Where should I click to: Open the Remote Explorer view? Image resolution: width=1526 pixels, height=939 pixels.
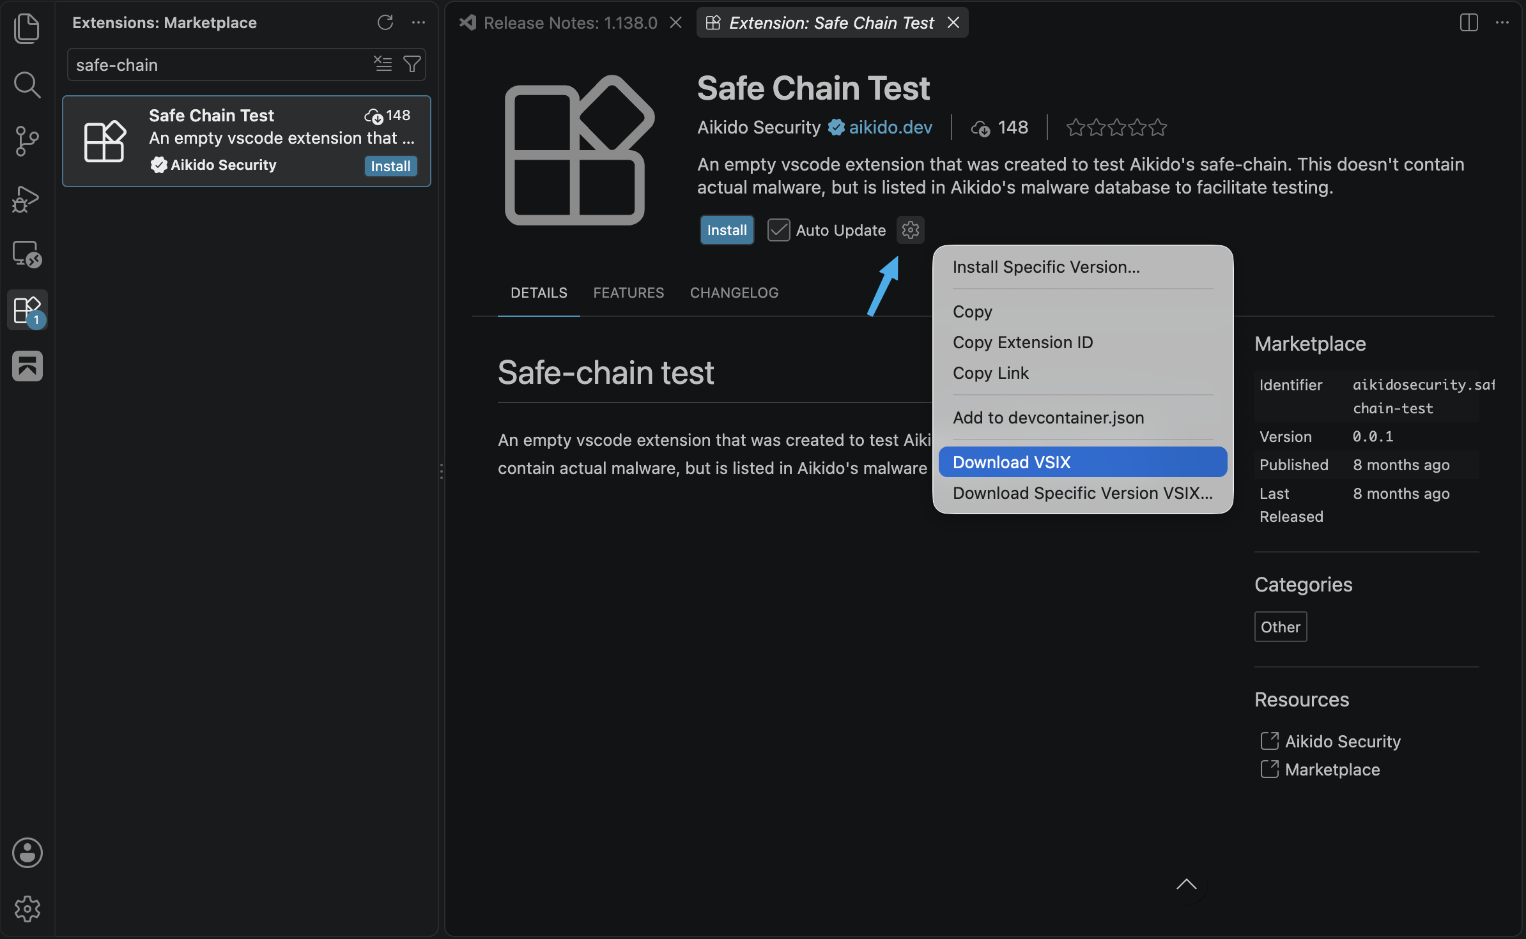(27, 254)
